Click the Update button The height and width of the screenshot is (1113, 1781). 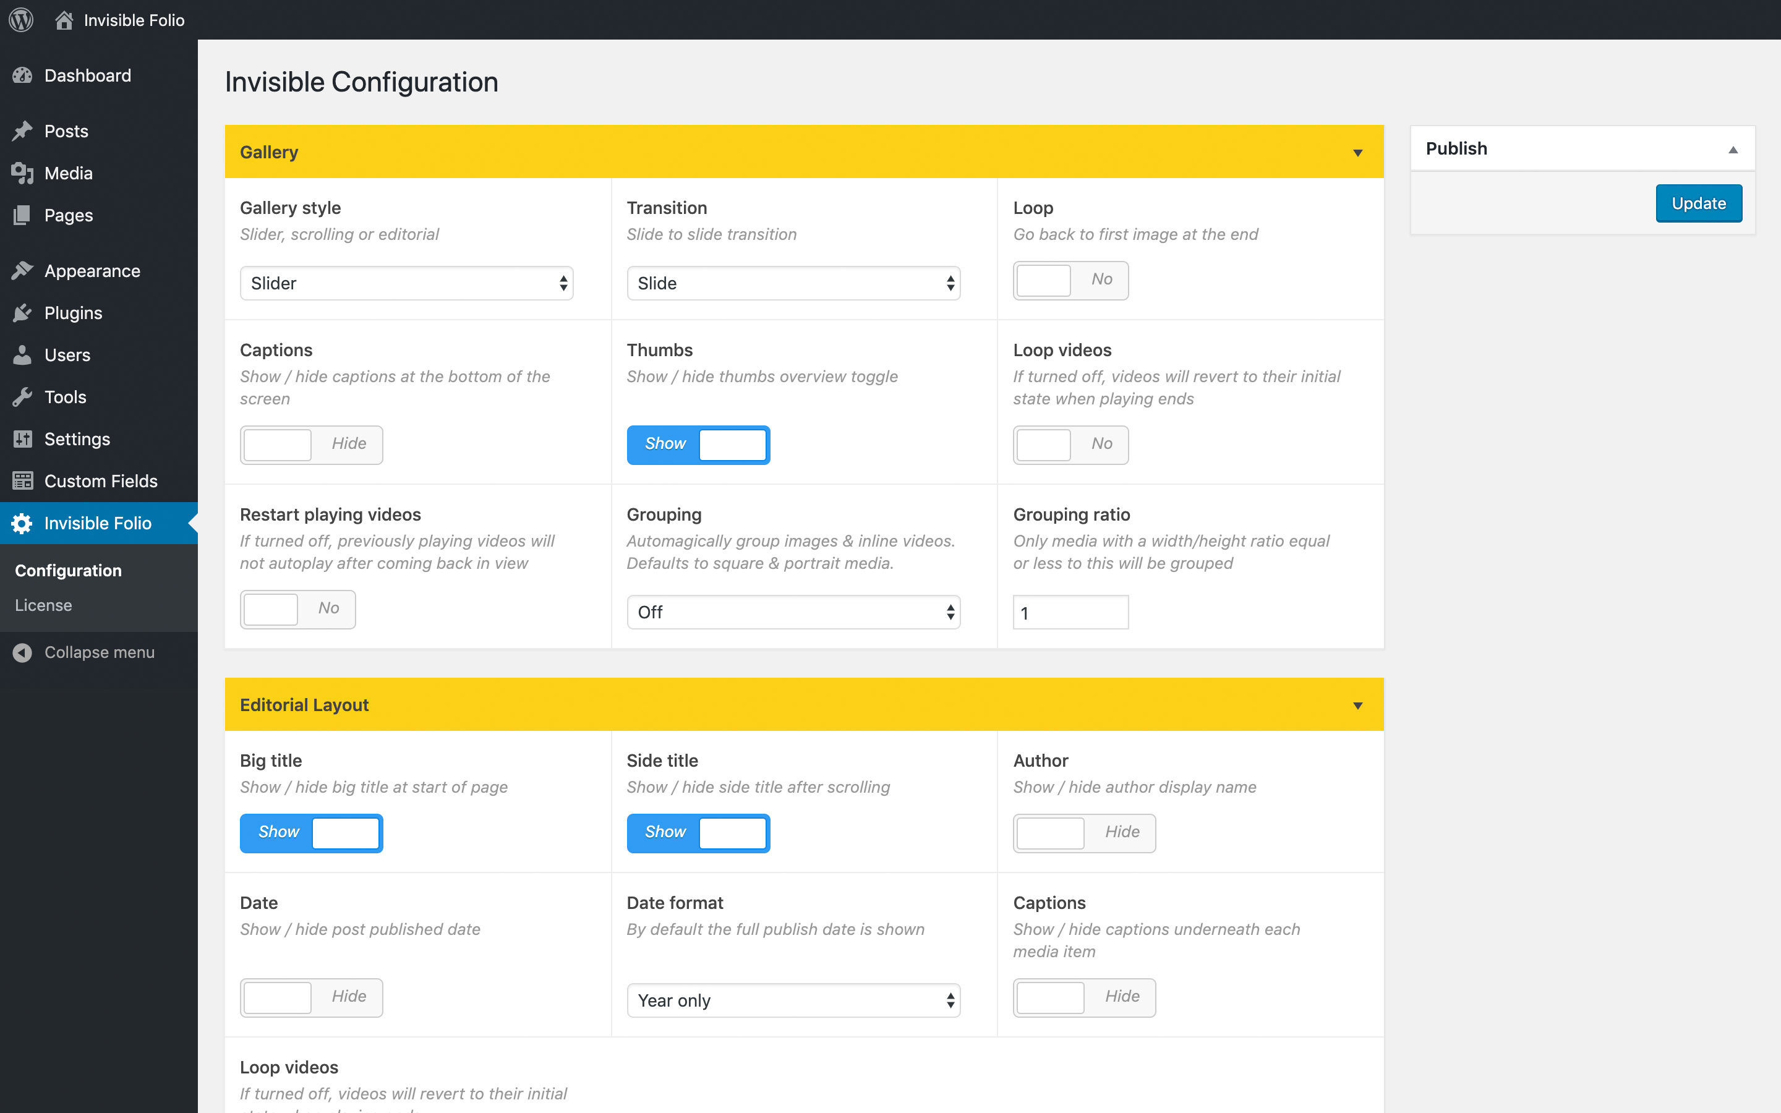click(x=1698, y=203)
